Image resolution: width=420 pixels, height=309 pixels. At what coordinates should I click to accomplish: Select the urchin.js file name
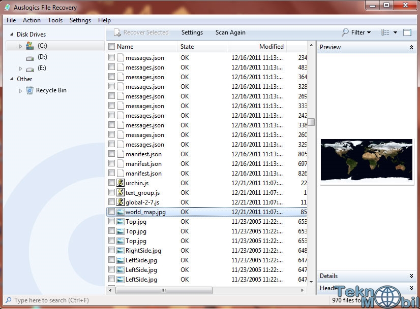pos(137,183)
